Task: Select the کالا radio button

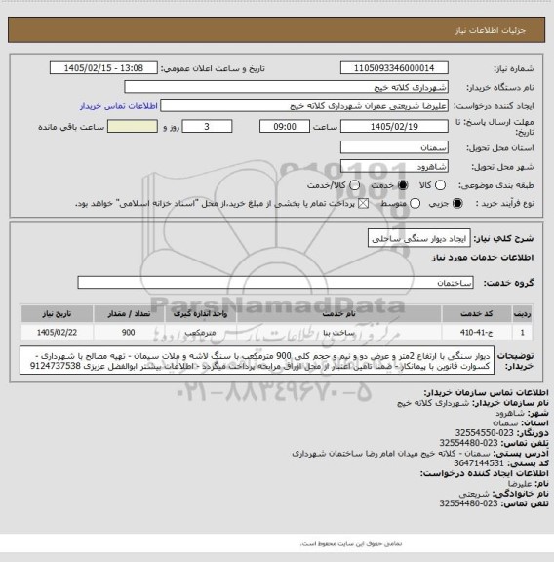Action: pos(440,185)
